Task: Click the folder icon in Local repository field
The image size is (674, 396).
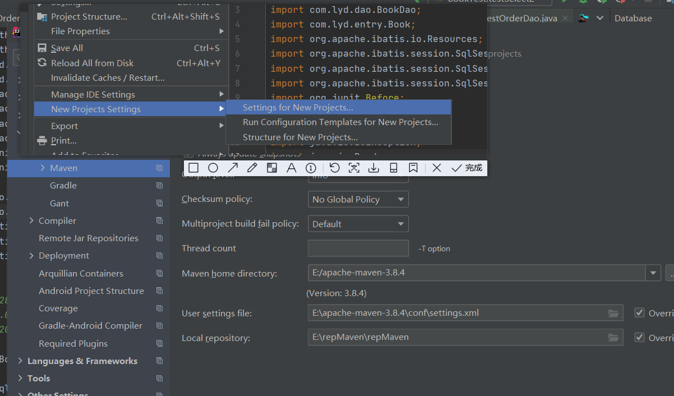Action: coord(613,338)
